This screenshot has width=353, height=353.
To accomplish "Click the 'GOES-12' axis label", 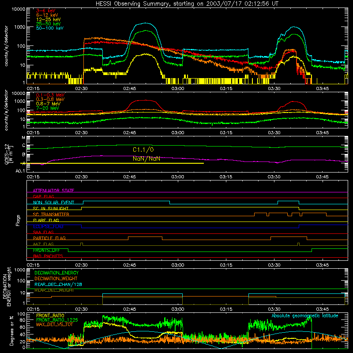I will (x=7, y=154).
